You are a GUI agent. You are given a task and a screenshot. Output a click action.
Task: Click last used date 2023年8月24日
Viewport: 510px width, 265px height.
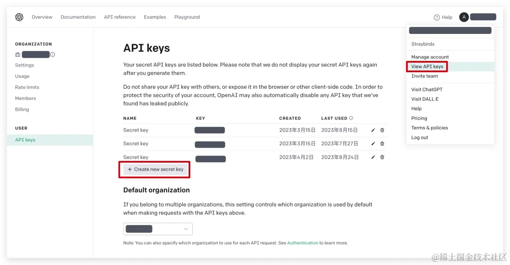pyautogui.click(x=340, y=157)
